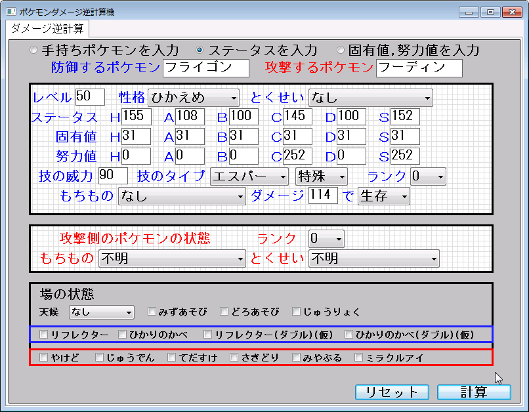Toggle the じゅうでん checkbox
Image resolution: width=529 pixels, height=412 pixels.
[x=99, y=358]
